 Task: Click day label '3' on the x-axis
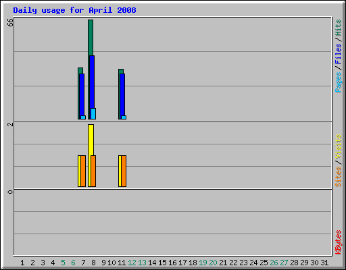[43, 263]
